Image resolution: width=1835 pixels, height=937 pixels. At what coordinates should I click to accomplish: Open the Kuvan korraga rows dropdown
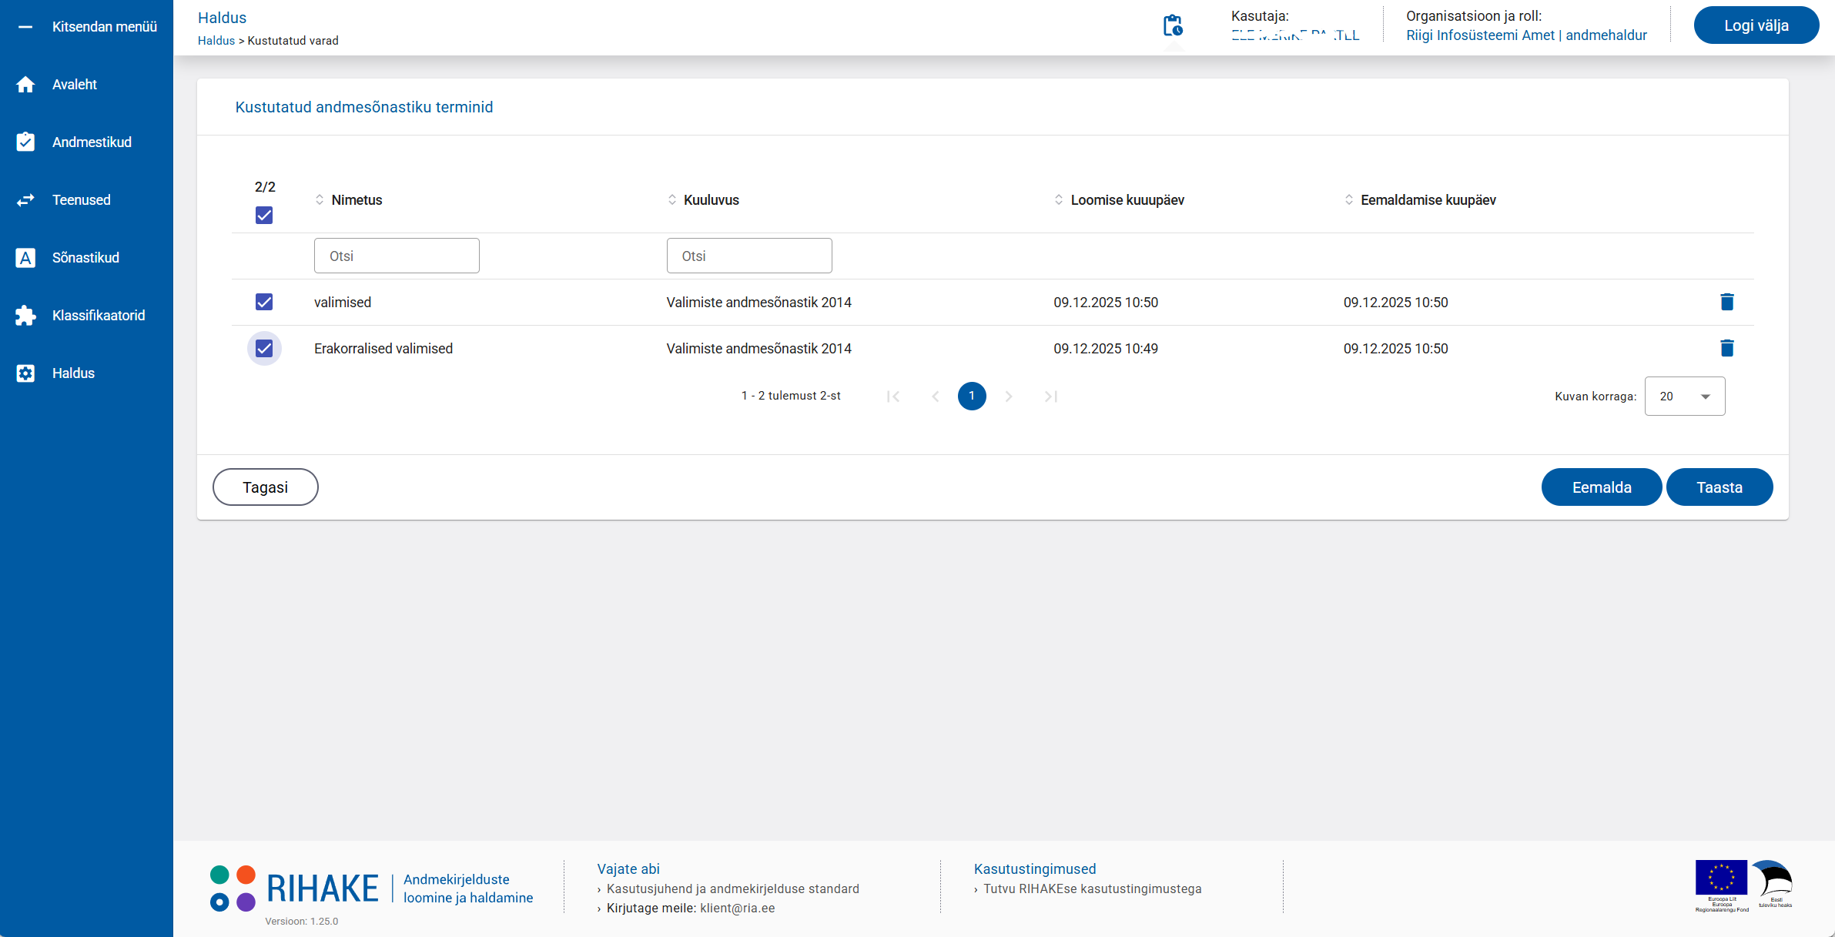pos(1684,397)
